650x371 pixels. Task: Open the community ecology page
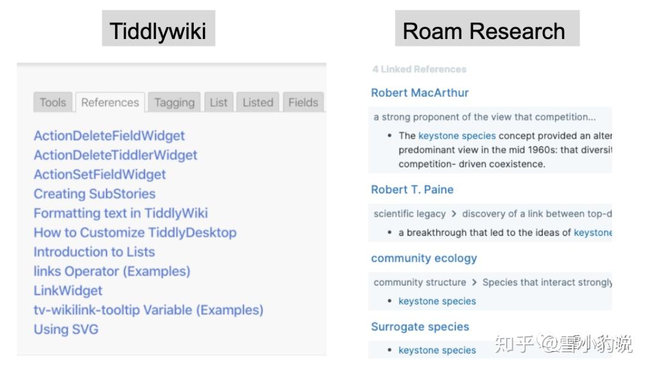(x=424, y=259)
